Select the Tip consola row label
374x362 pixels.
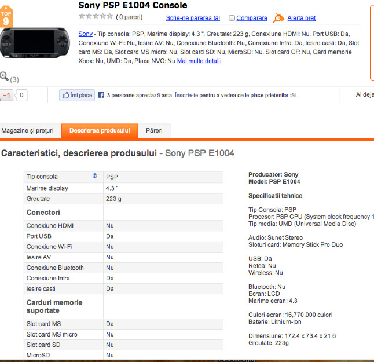coord(42,177)
